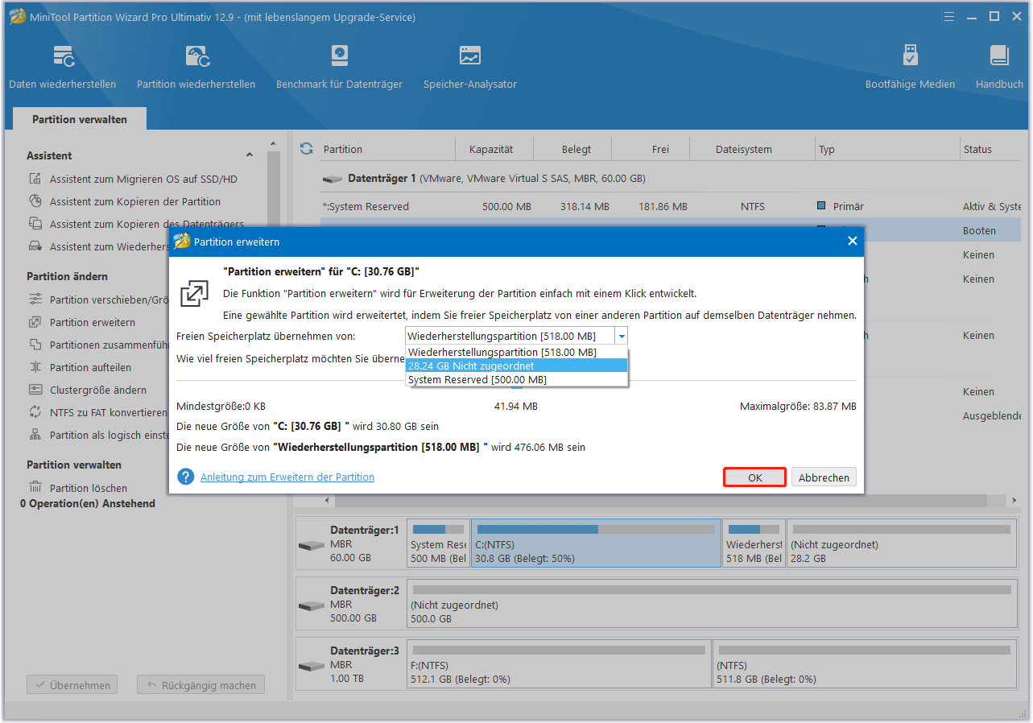This screenshot has width=1033, height=723.
Task: Open Partition wiederherstellen in the toolbar
Action: click(196, 66)
